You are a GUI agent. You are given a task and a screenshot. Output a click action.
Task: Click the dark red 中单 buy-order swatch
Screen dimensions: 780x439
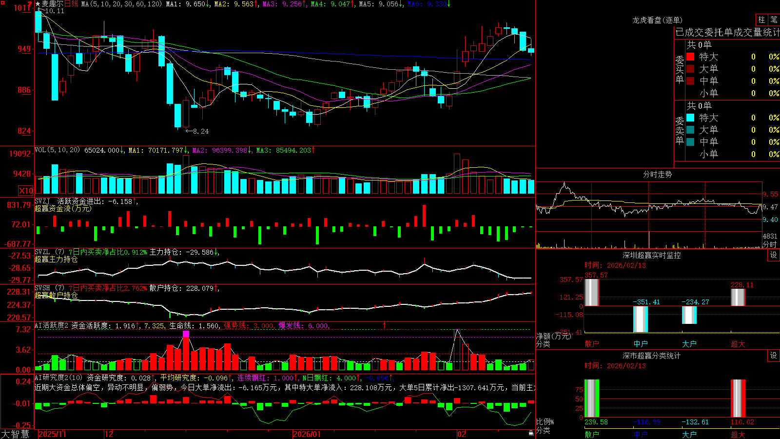(x=690, y=81)
